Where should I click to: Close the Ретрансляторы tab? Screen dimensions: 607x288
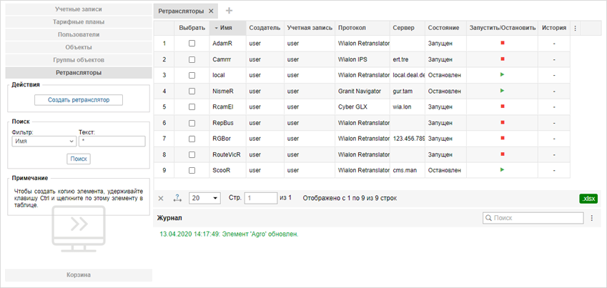pyautogui.click(x=211, y=11)
